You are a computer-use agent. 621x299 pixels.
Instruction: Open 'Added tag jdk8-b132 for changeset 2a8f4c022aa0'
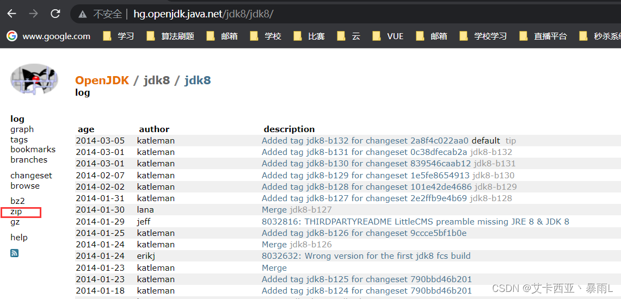pos(365,141)
